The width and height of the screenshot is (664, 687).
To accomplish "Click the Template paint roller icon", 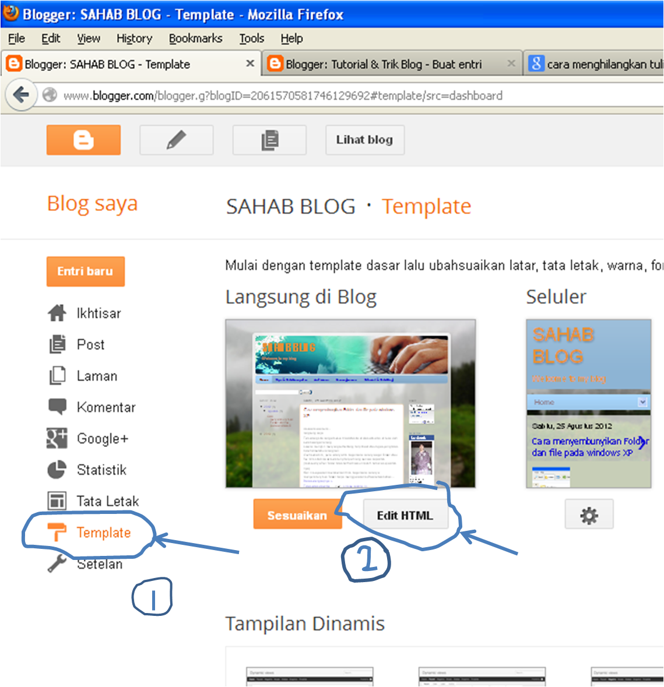I will click(57, 532).
